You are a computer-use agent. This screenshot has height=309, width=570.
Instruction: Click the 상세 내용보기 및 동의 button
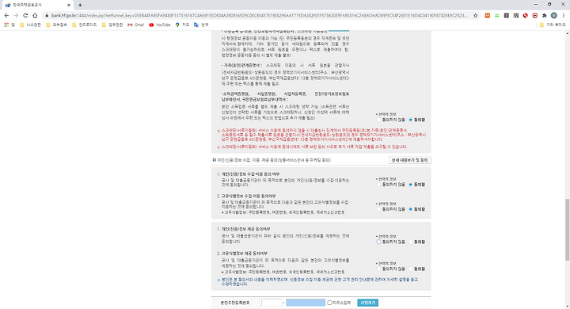tap(410, 160)
